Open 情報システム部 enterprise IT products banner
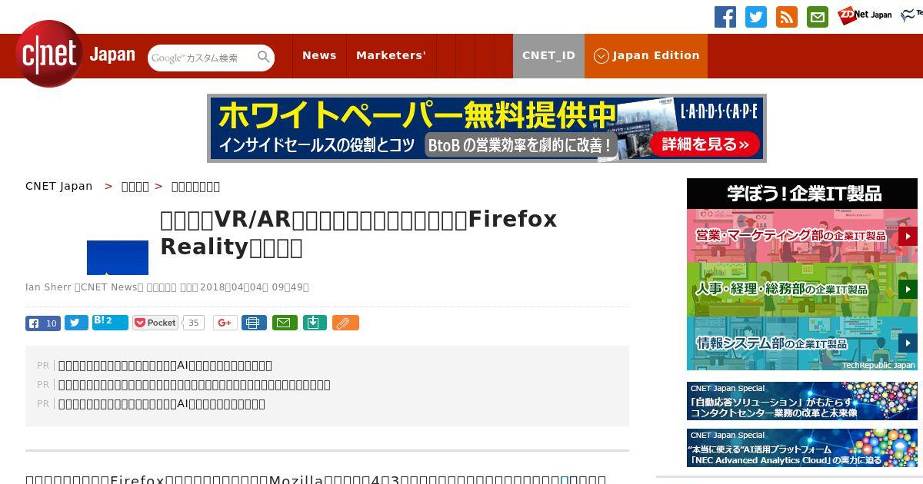923x484 pixels. tap(802, 343)
